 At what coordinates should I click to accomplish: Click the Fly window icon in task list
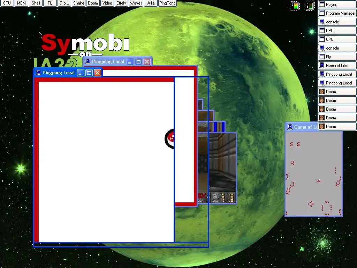click(322, 57)
